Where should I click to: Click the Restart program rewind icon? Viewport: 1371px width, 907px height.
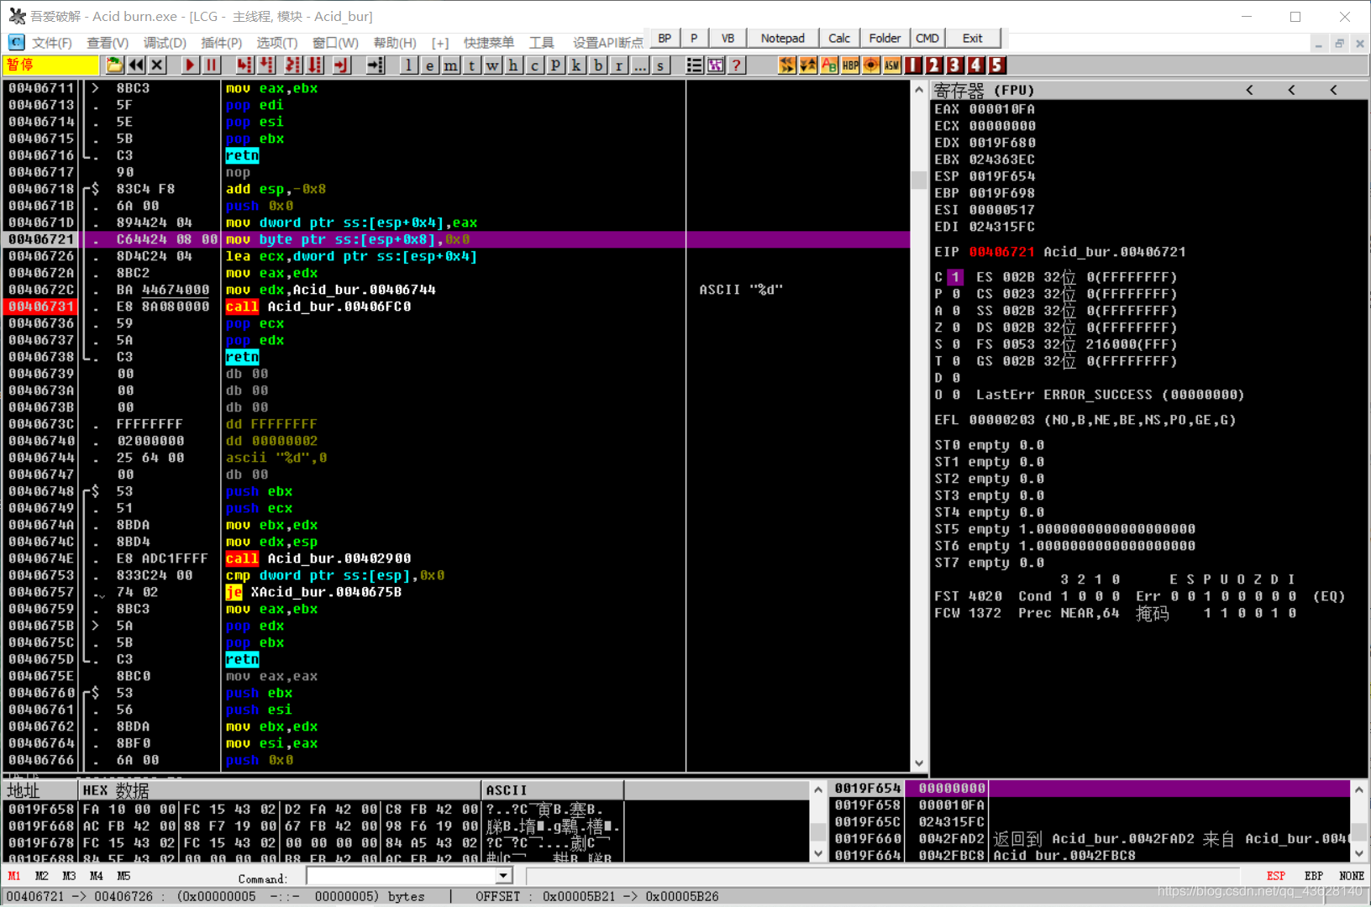(135, 66)
